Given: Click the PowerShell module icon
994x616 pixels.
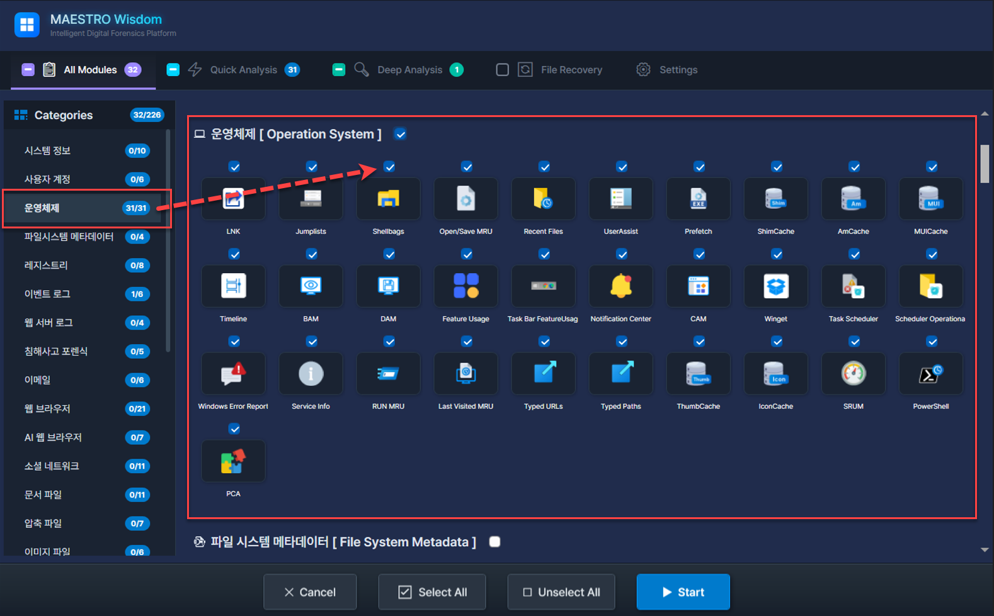Looking at the screenshot, I should click(x=930, y=374).
